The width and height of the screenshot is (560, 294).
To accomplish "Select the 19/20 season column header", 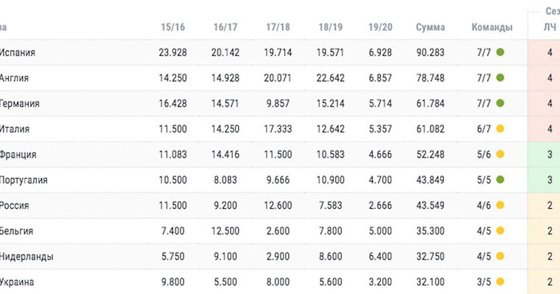I will pyautogui.click(x=380, y=27).
